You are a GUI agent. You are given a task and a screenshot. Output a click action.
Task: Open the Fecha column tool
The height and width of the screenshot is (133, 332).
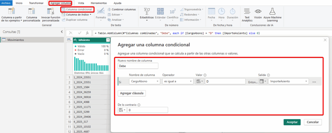point(211,12)
